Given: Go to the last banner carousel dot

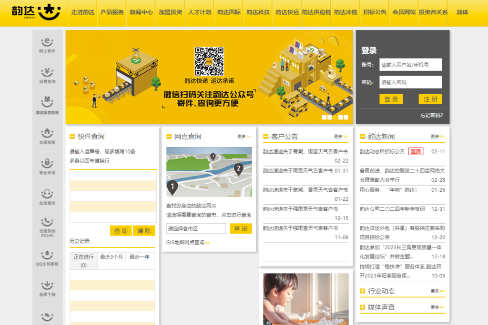Looking at the screenshot, I should point(346,117).
